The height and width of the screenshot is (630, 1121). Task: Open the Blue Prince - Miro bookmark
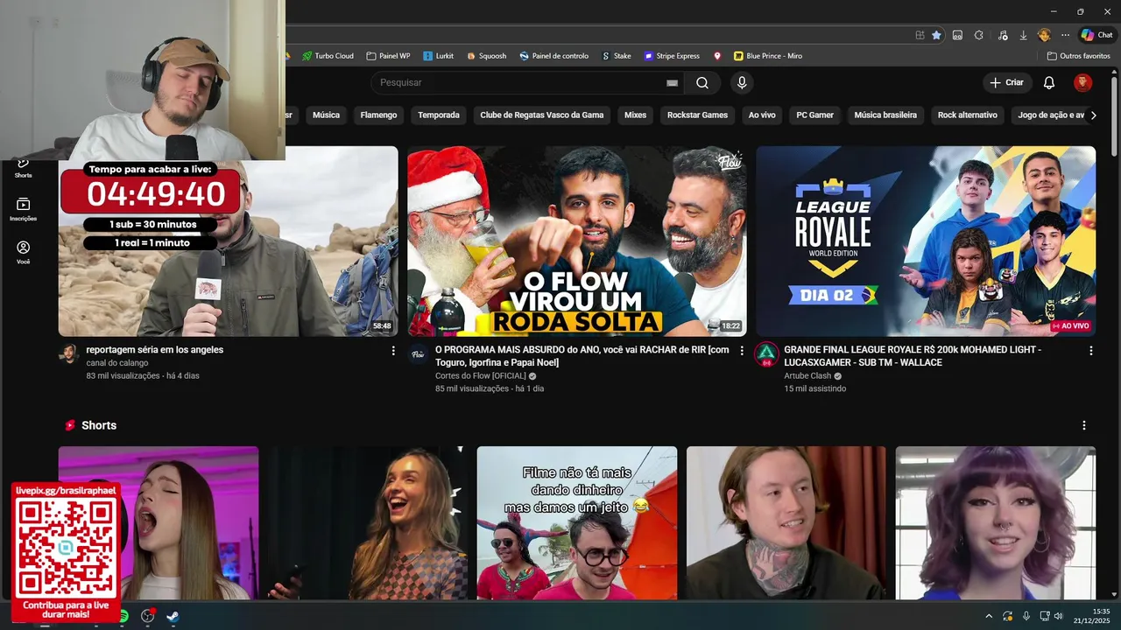[768, 56]
